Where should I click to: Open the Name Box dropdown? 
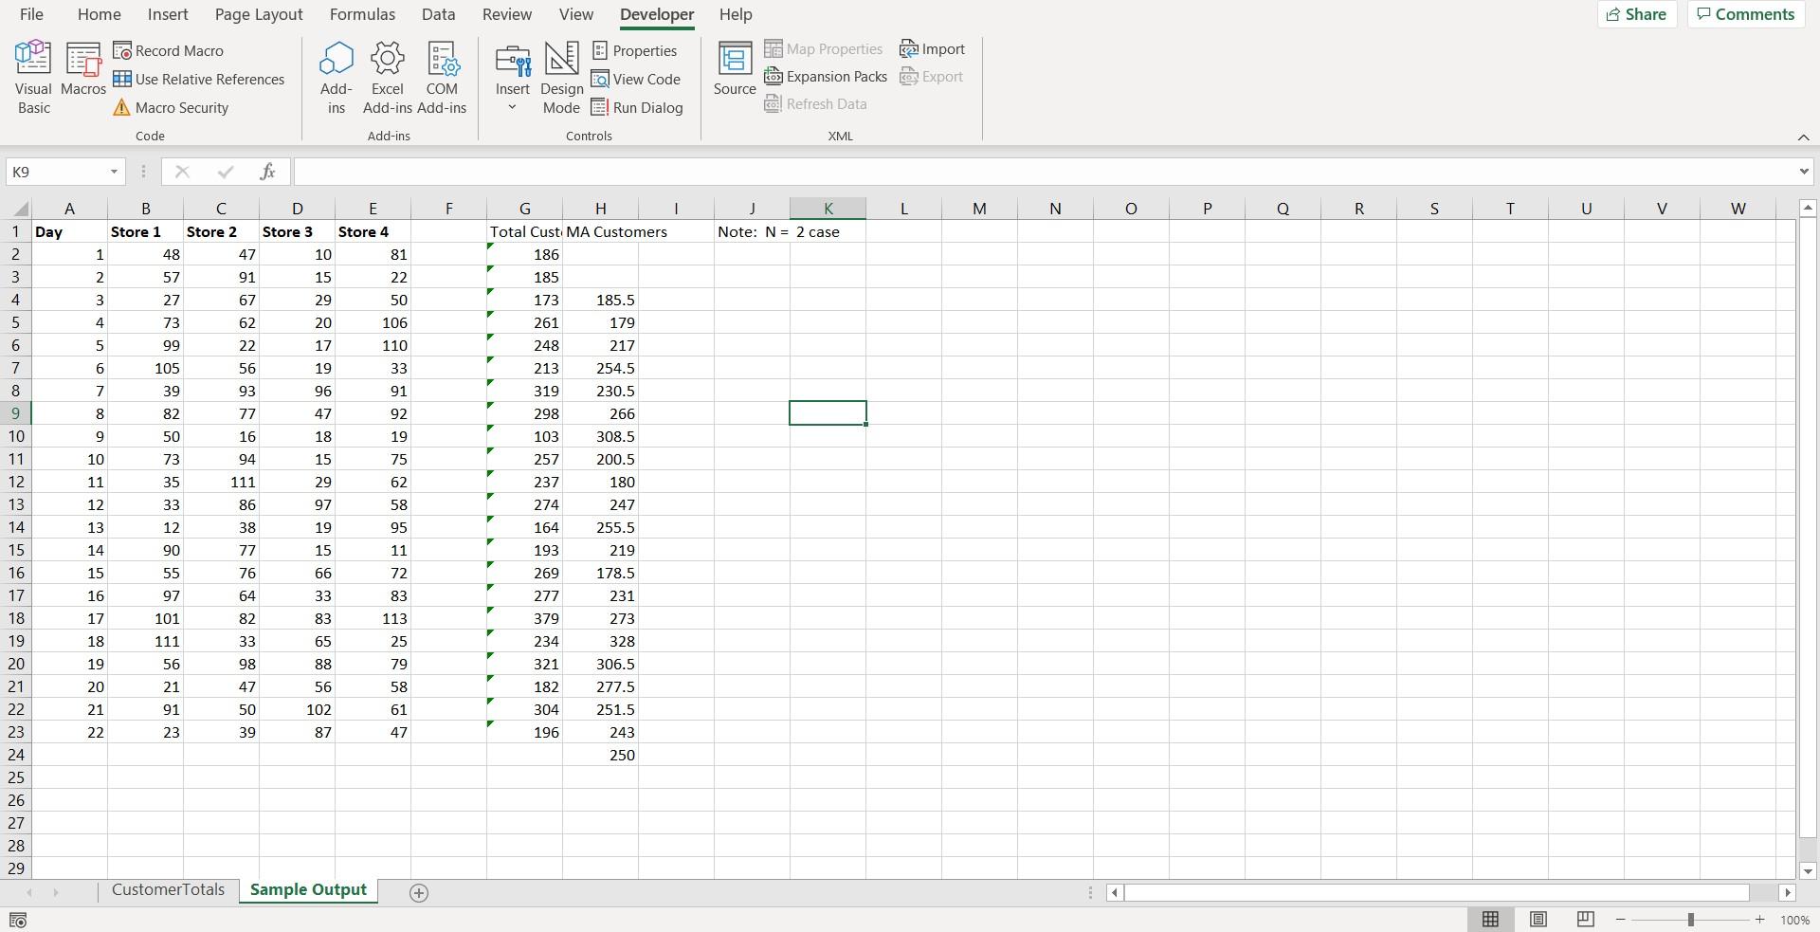click(x=114, y=172)
